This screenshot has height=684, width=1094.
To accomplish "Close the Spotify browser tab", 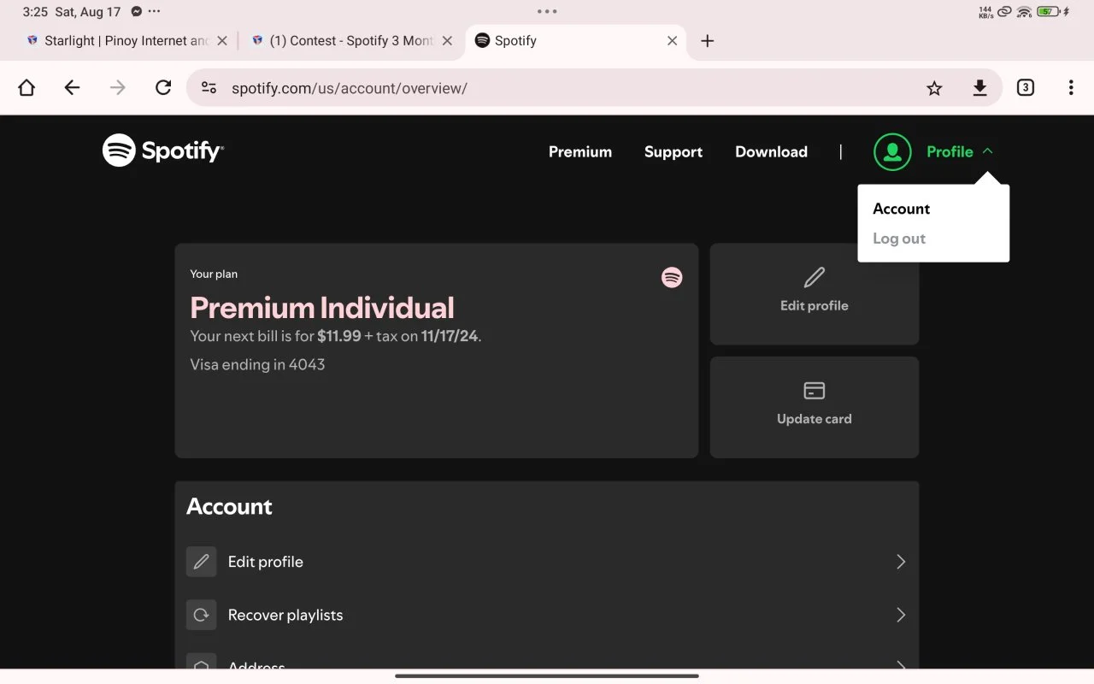I will click(x=672, y=40).
